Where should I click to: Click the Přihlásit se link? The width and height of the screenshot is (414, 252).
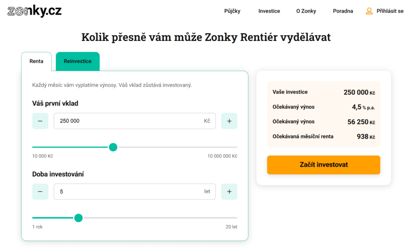click(390, 11)
